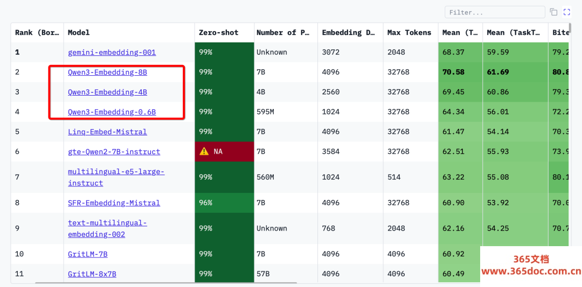Click the fullscreen expand icon

point(566,12)
